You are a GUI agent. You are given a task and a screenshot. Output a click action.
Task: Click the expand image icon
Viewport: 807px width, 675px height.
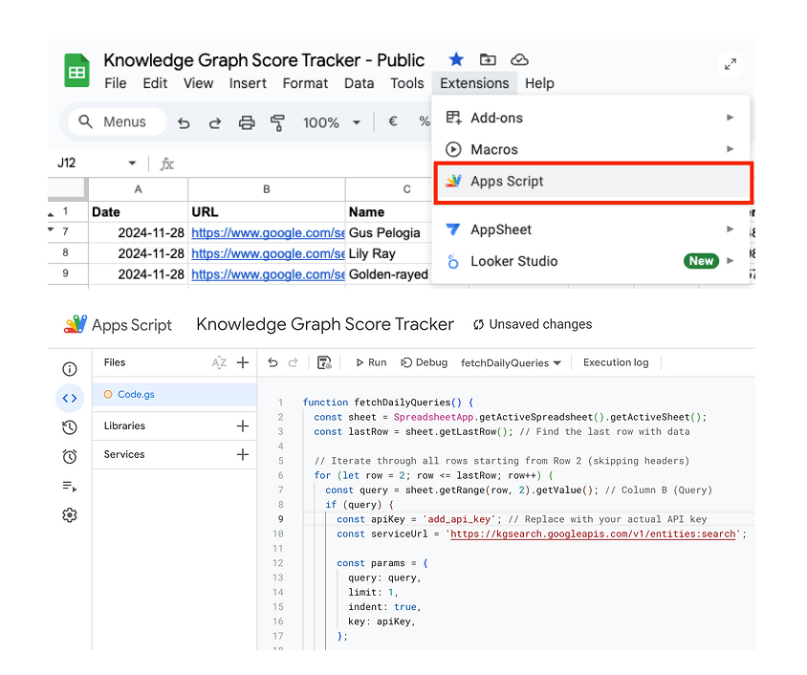click(731, 64)
